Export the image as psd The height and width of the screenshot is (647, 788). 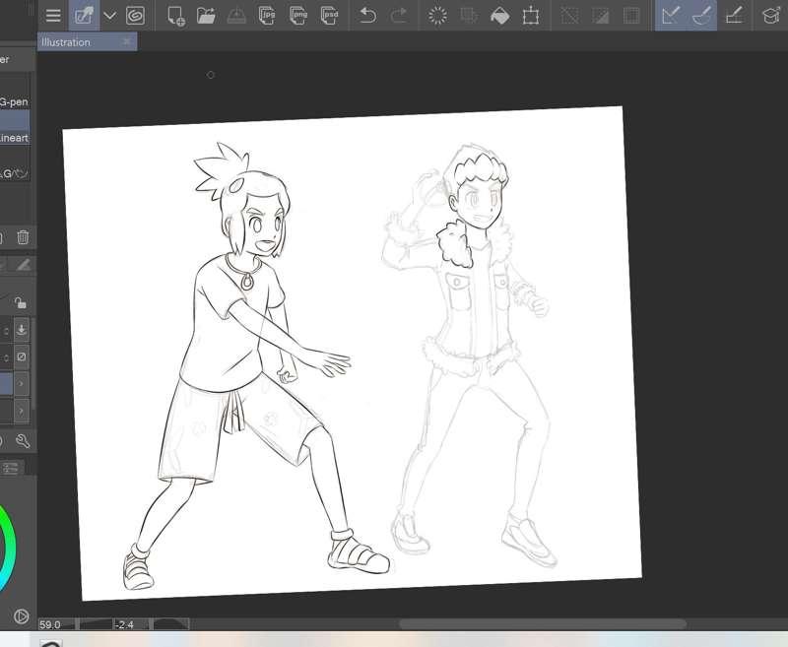tap(329, 16)
